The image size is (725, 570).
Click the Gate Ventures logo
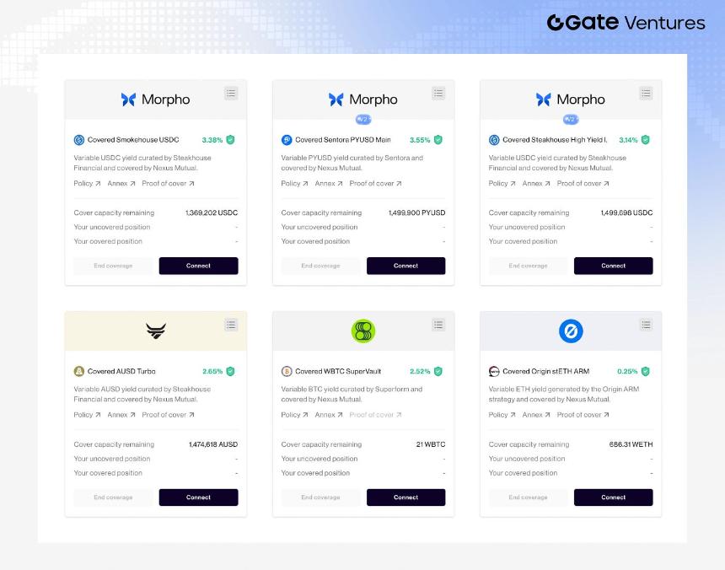626,22
